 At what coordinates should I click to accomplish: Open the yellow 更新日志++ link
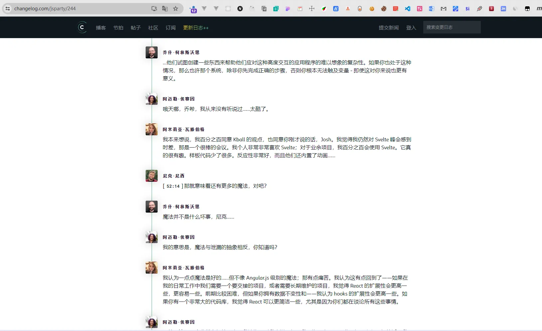click(x=196, y=28)
